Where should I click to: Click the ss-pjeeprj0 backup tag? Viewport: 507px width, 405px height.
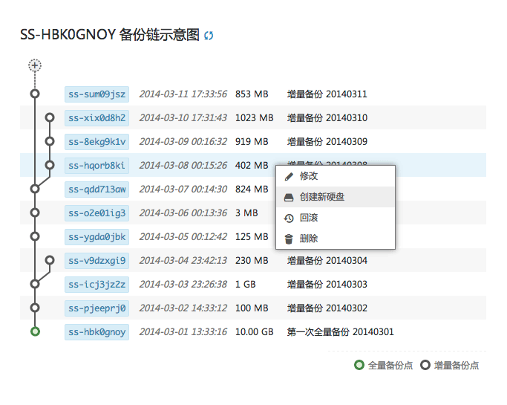point(97,308)
